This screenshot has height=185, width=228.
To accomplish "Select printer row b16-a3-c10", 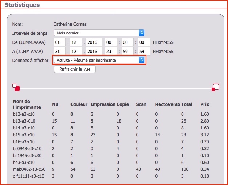I will click(111, 142).
